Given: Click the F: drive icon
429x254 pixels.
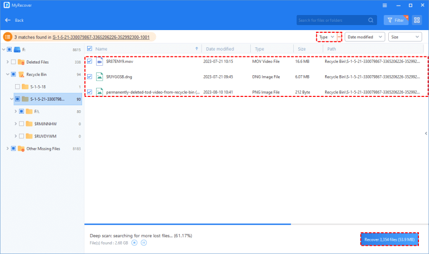Looking at the screenshot, I should 17,50.
